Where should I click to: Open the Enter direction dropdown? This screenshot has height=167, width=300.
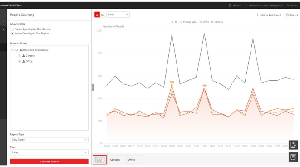(x=118, y=15)
